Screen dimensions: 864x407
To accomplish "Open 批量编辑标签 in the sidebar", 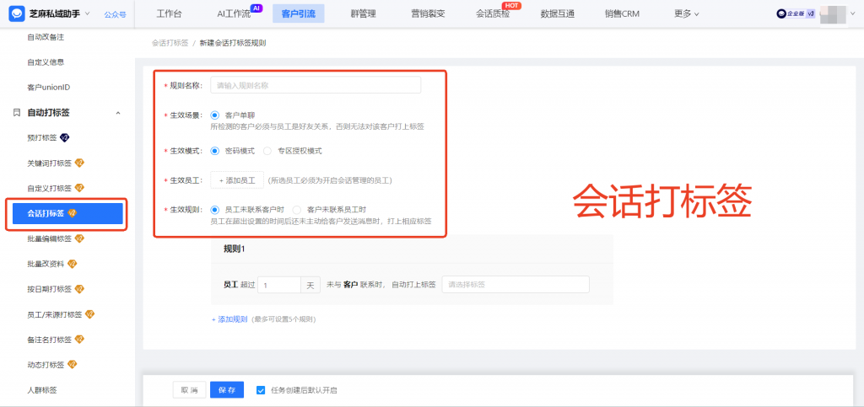I will click(x=50, y=238).
